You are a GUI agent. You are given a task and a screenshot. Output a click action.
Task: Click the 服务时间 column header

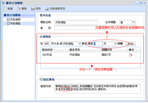[54, 50]
